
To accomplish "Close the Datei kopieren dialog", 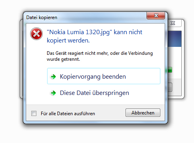I will click(x=156, y=15).
